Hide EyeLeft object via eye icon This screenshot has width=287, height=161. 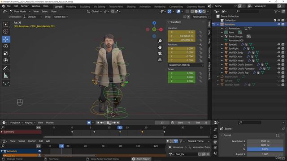click(x=279, y=44)
